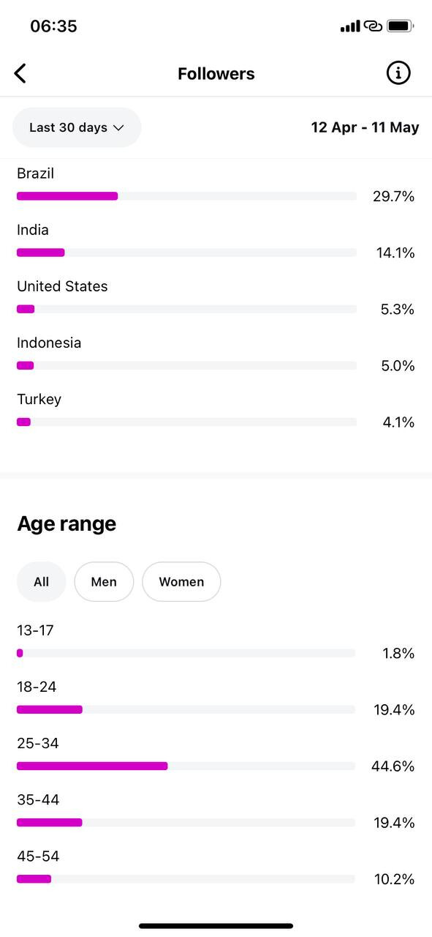432x937 pixels.
Task: Select the All age range filter
Action: (x=42, y=582)
